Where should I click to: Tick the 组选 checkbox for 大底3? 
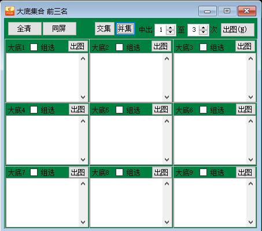[x=203, y=47]
